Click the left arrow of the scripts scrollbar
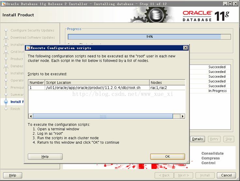The height and width of the screenshot is (181, 240). click(31, 116)
